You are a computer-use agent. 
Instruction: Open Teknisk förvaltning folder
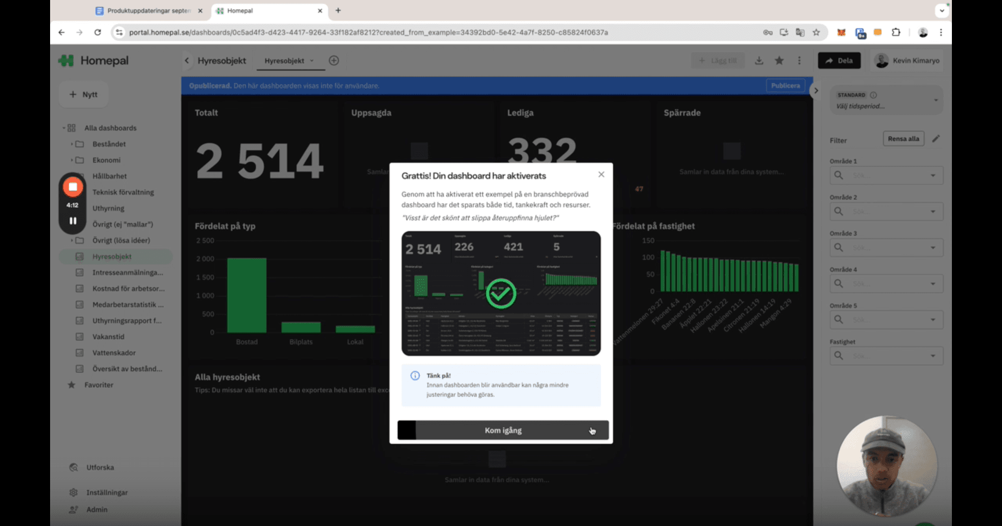123,192
